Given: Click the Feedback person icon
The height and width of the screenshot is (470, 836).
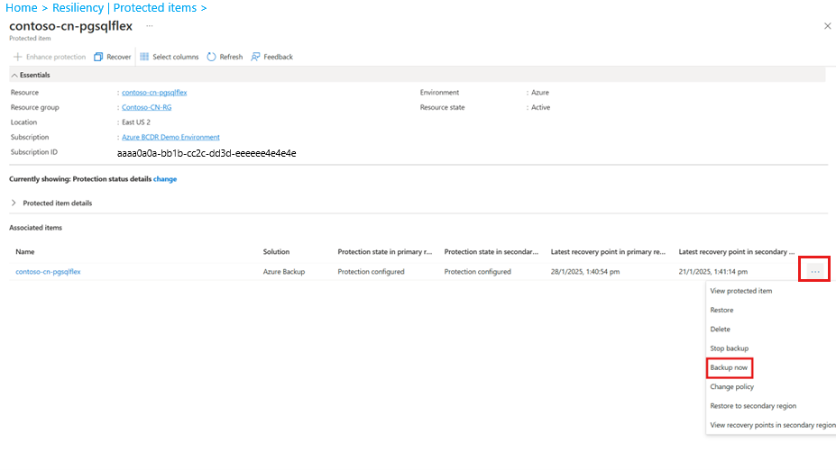Looking at the screenshot, I should coord(255,57).
